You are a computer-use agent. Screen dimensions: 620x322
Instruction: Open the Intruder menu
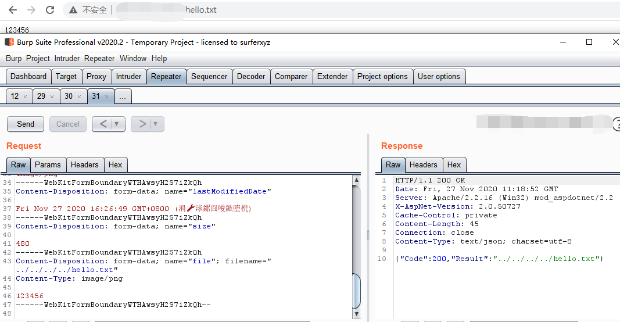(67, 59)
